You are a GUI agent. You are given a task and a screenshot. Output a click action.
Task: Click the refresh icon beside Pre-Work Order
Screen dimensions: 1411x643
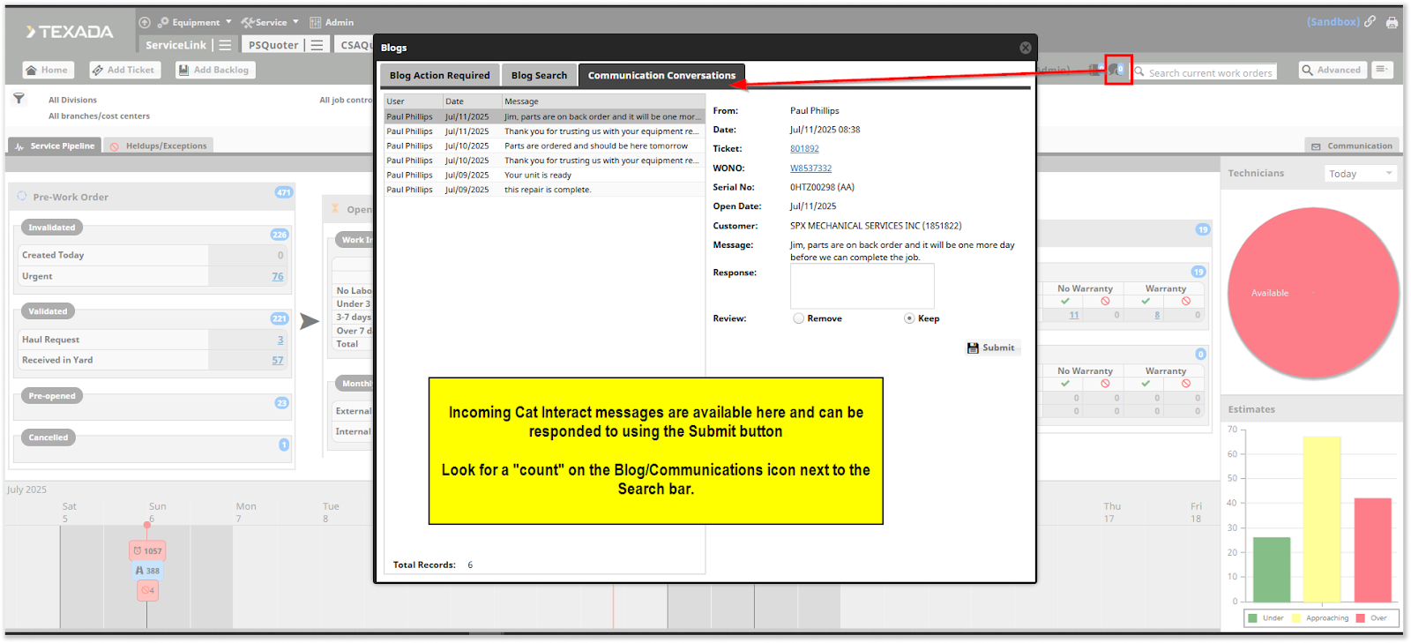[22, 196]
